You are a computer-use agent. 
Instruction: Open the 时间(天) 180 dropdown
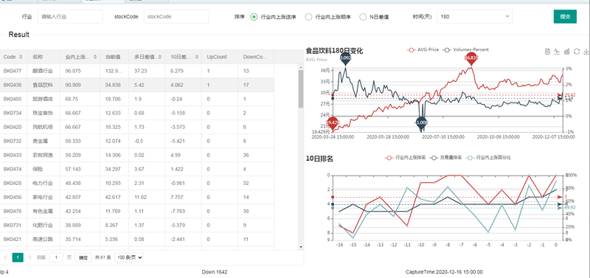click(x=475, y=16)
